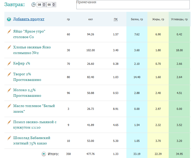Click the equals icon beside Итого

[44, 154]
